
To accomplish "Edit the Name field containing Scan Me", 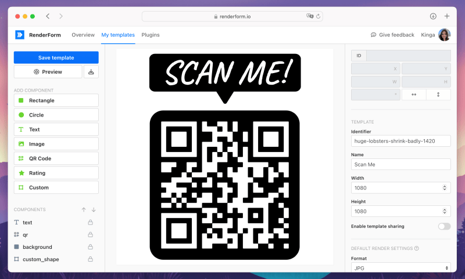I will click(x=401, y=165).
